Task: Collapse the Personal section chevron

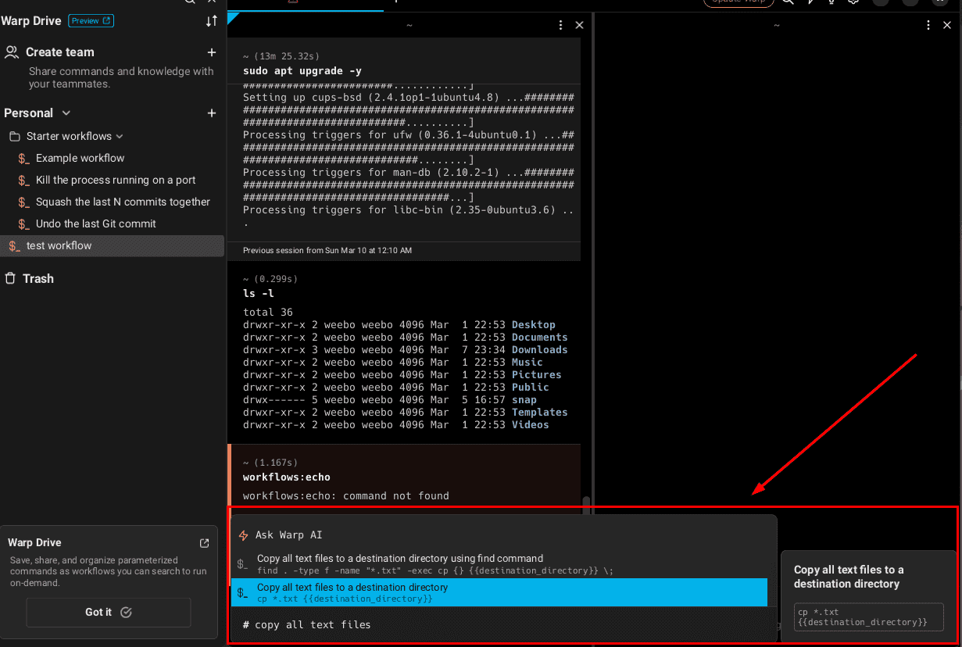Action: coord(66,113)
